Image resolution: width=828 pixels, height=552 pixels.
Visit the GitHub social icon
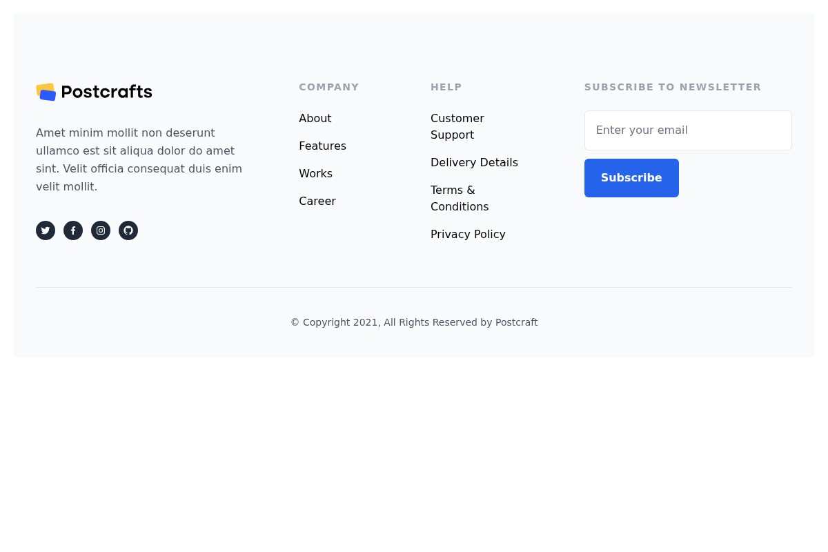click(x=128, y=230)
